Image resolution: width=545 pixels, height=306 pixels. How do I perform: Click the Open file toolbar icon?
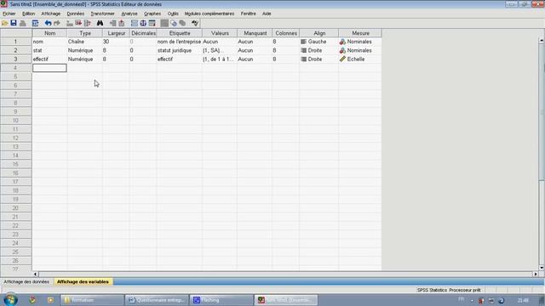click(x=5, y=23)
